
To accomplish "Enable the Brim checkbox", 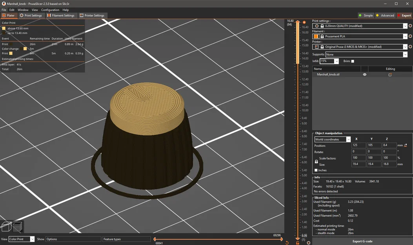I will 353,61.
